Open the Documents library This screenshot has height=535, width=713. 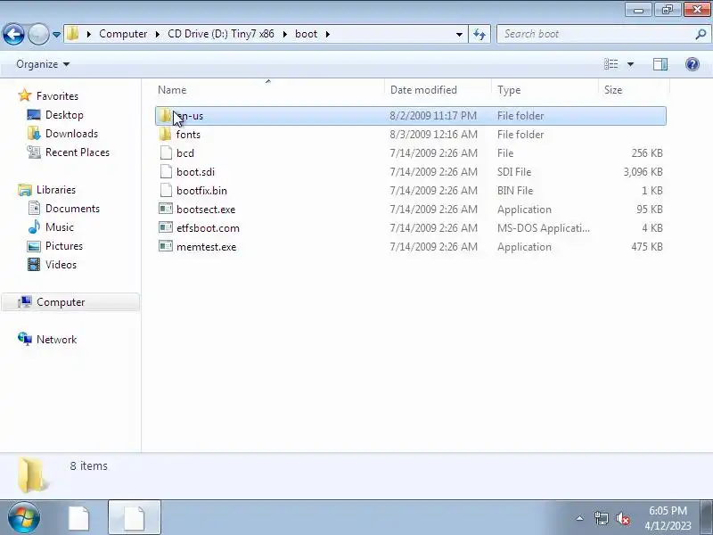(x=72, y=209)
